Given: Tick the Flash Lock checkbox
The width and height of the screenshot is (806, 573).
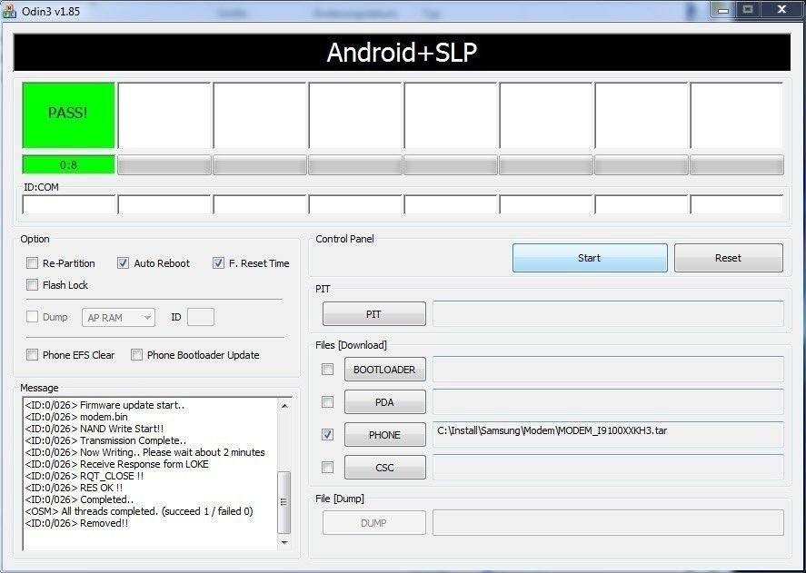Looking at the screenshot, I should click(33, 285).
